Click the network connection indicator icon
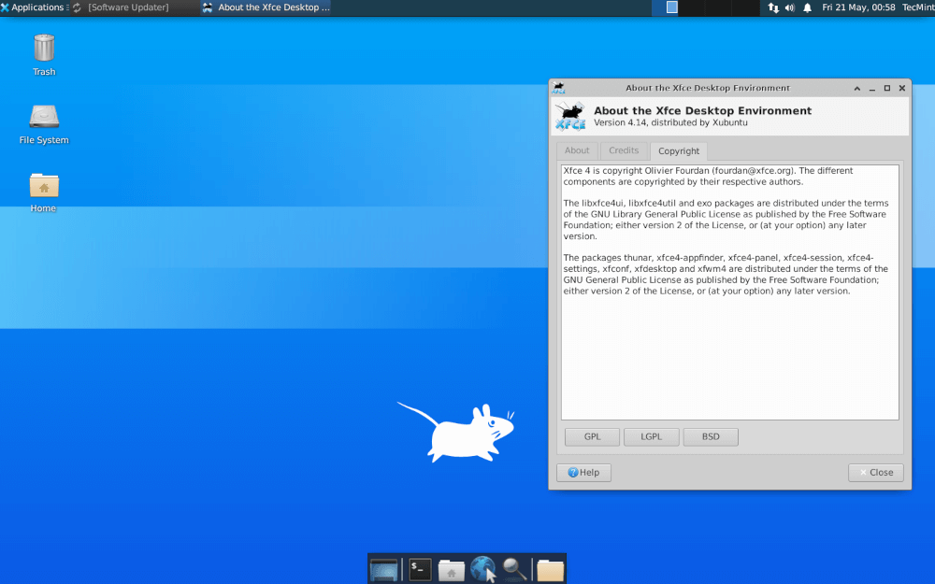The width and height of the screenshot is (935, 584). coord(772,7)
